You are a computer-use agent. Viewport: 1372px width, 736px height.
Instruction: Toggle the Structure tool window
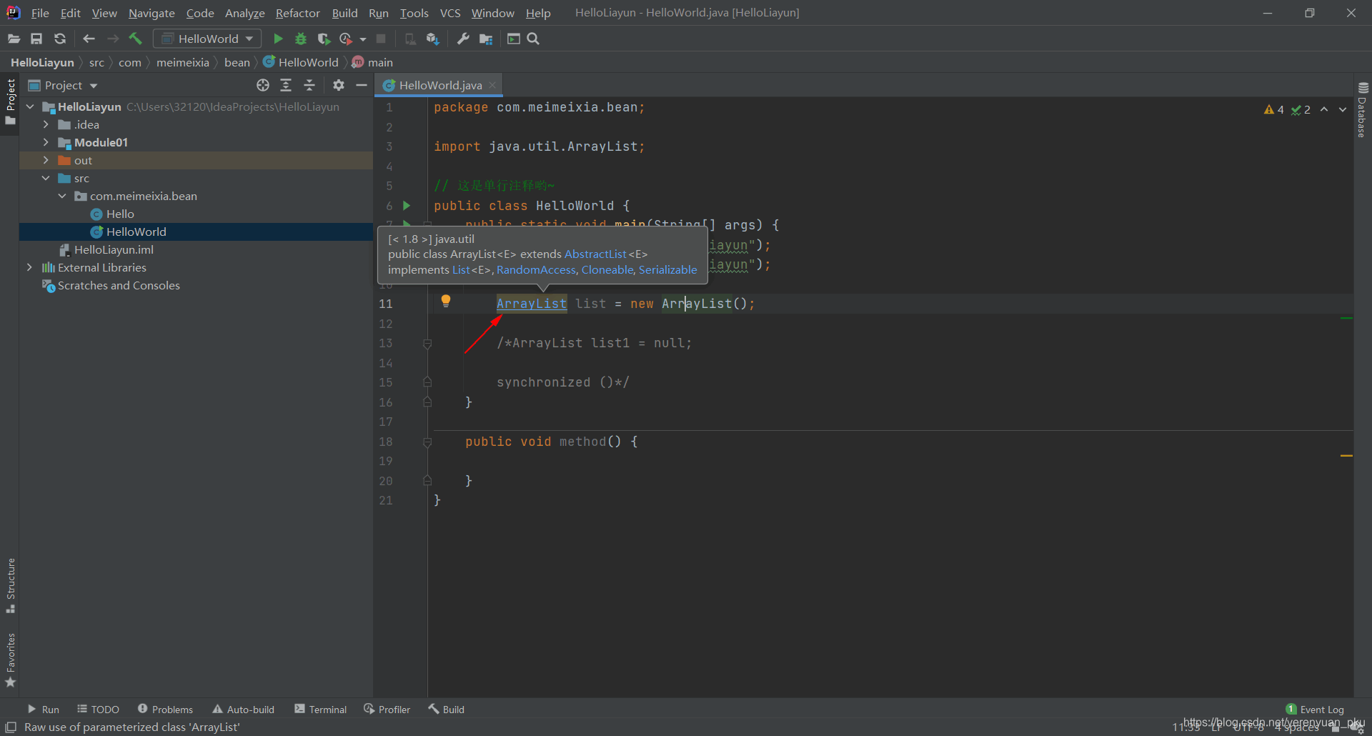click(x=10, y=586)
